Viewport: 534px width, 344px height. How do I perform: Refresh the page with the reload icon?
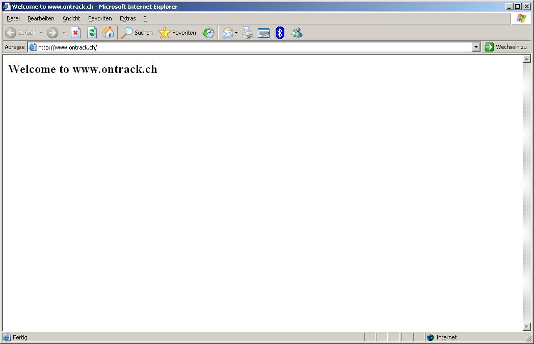[92, 33]
